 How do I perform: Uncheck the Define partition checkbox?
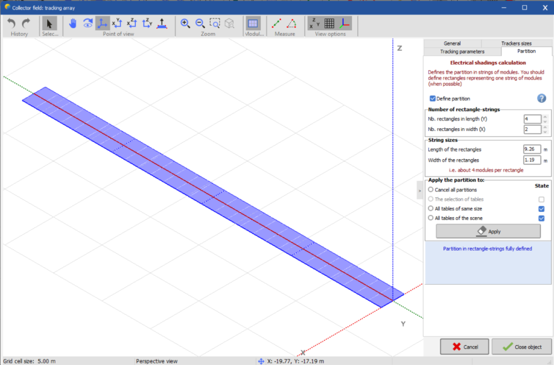[x=433, y=98]
